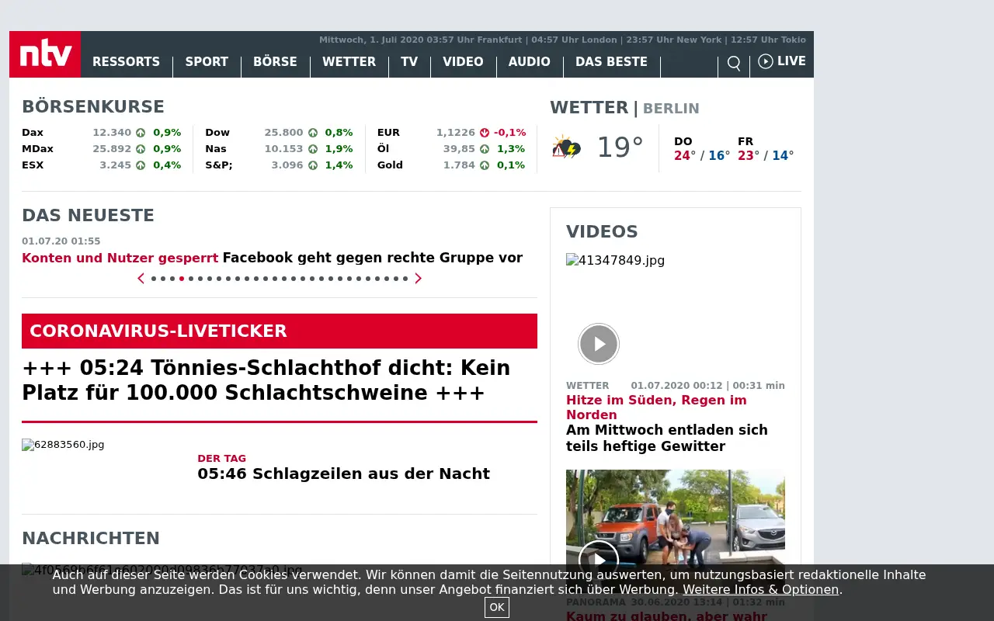Click the up arrow in the S&P row
Screen dimensions: 994x621
pyautogui.click(x=313, y=165)
